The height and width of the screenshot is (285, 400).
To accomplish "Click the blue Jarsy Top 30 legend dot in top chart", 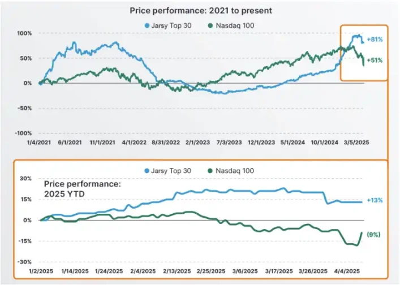I will 147,26.
